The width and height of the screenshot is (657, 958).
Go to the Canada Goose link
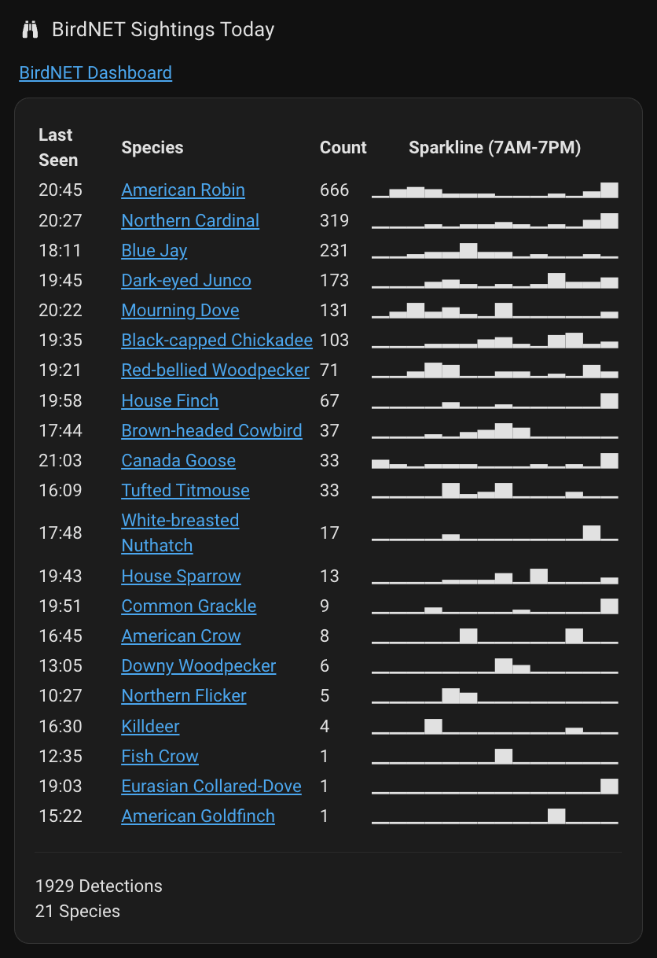(178, 461)
